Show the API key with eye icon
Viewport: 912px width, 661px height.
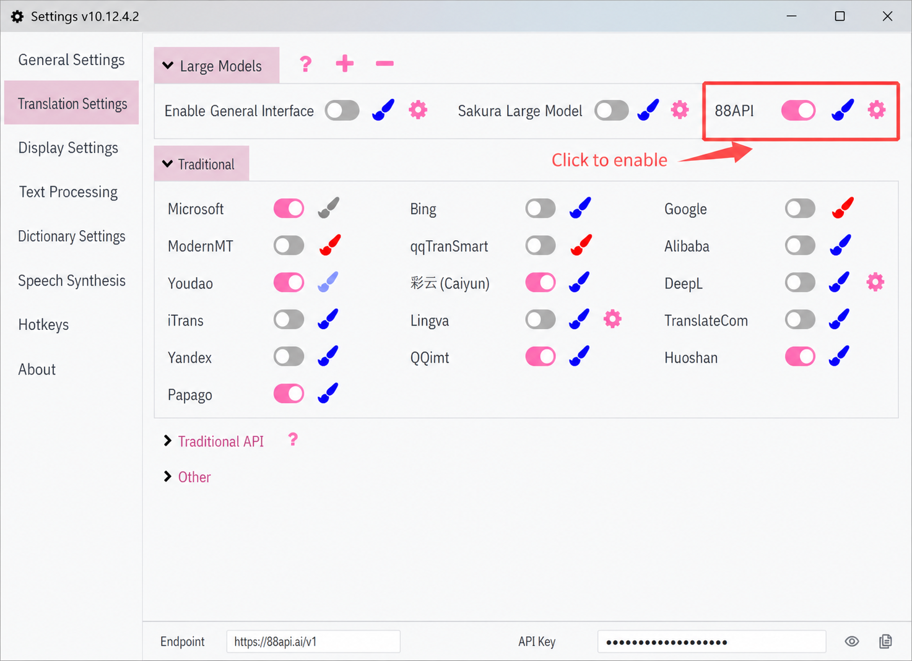click(x=852, y=641)
